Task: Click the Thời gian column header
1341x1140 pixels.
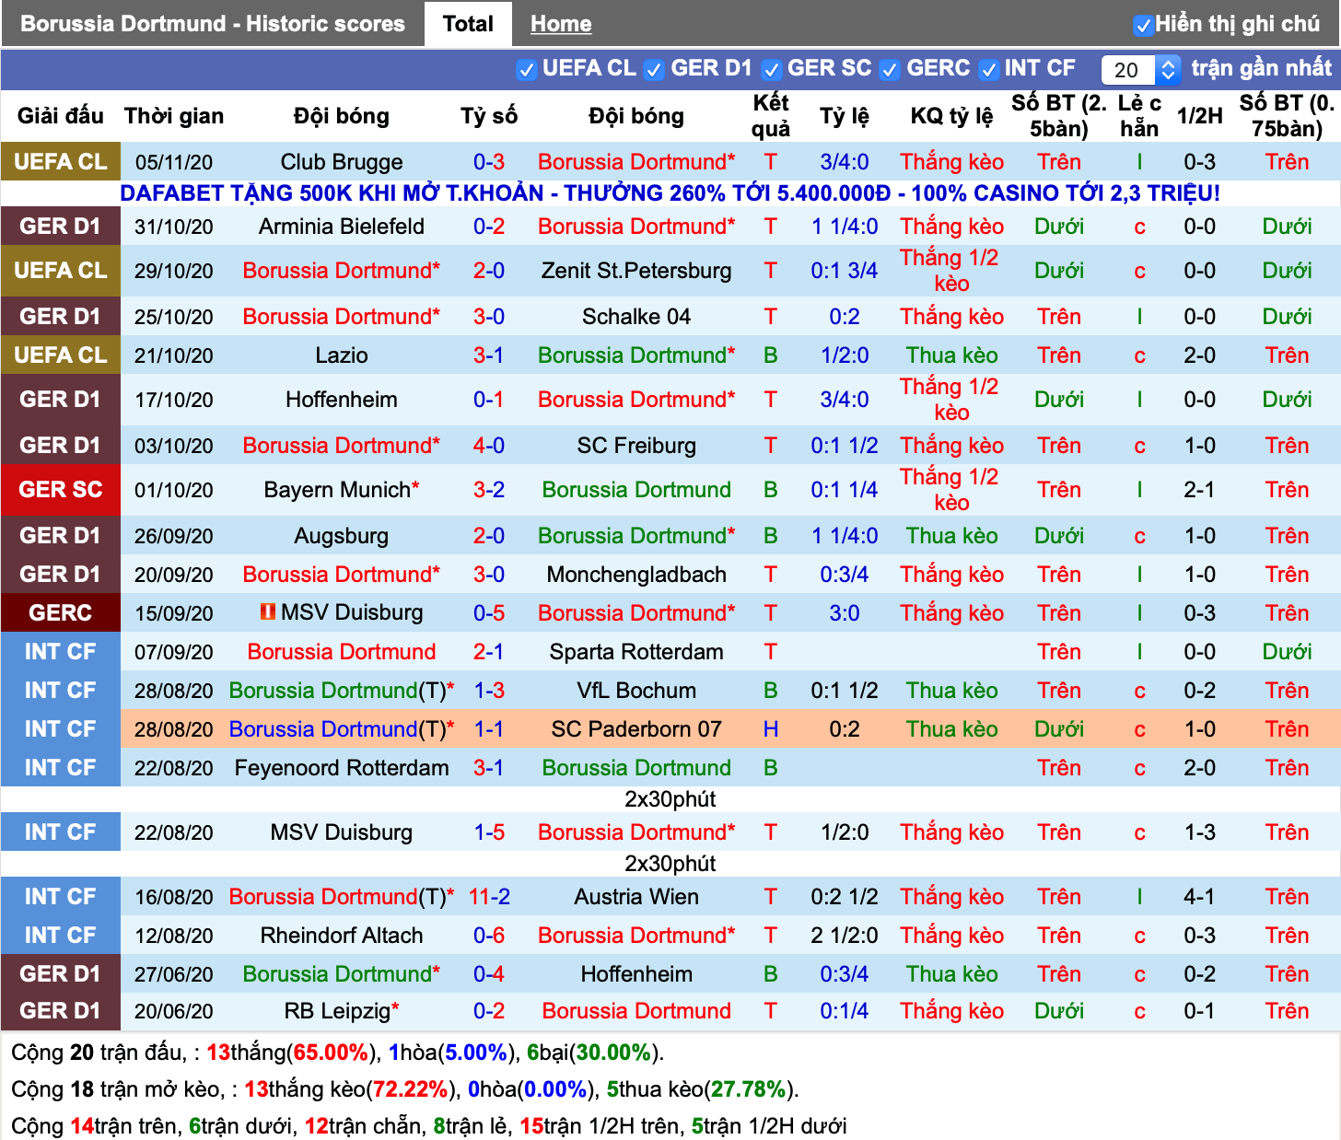Action: point(174,116)
